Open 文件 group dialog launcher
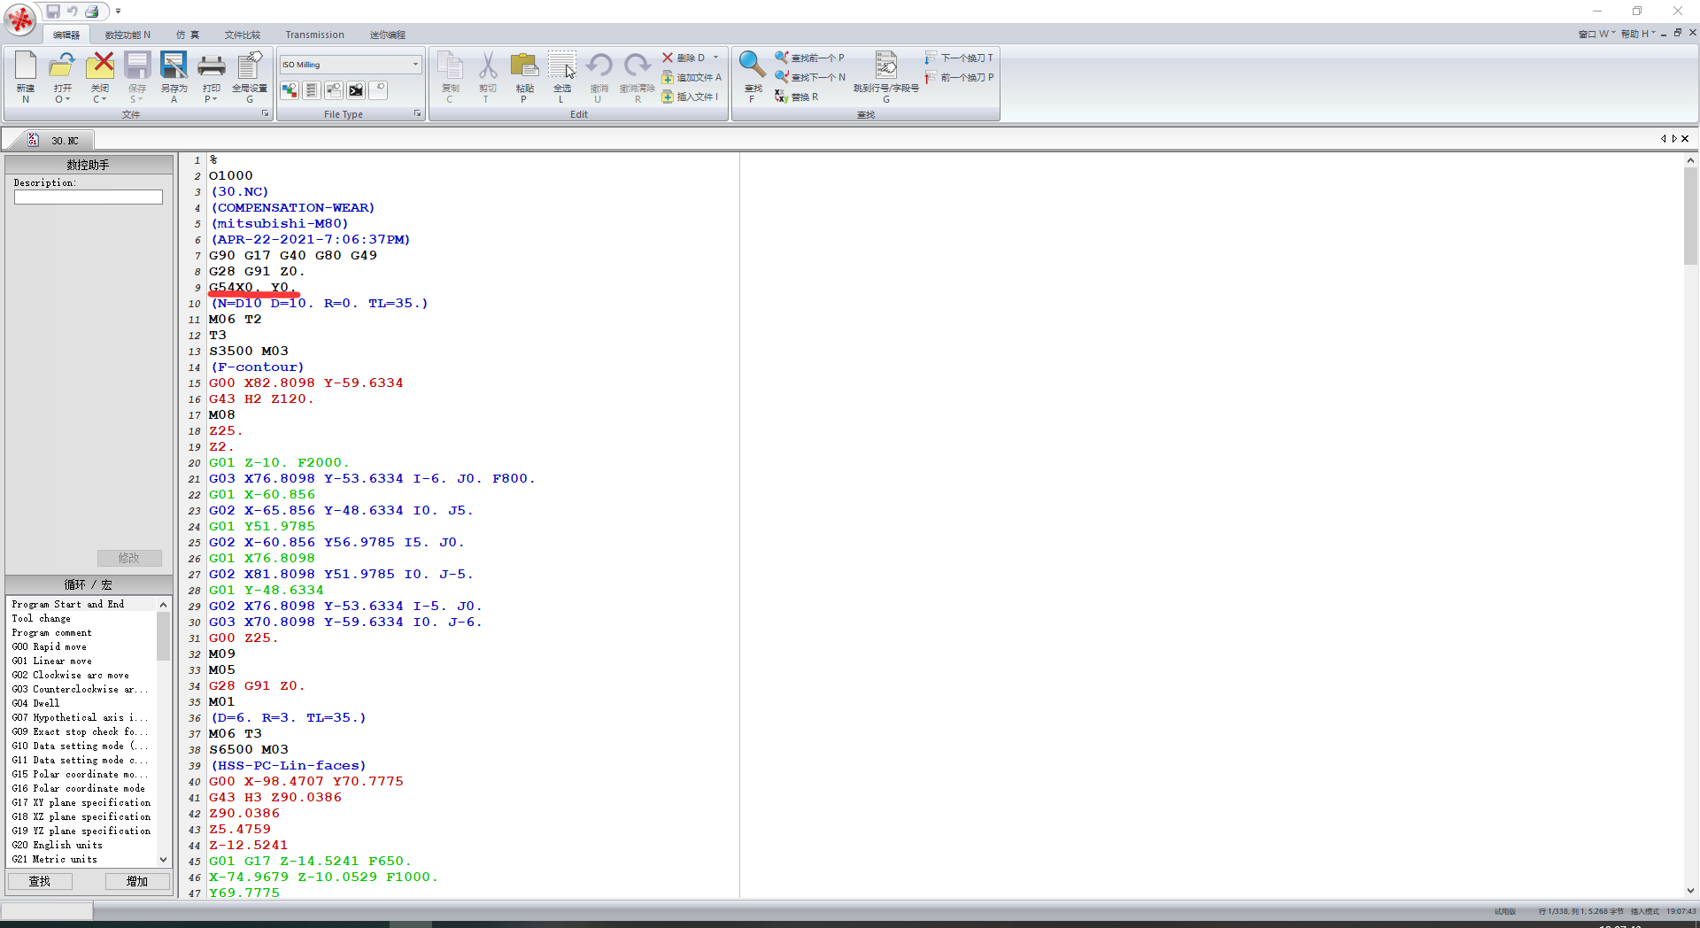Screen dimensions: 1700x928 click(265, 113)
